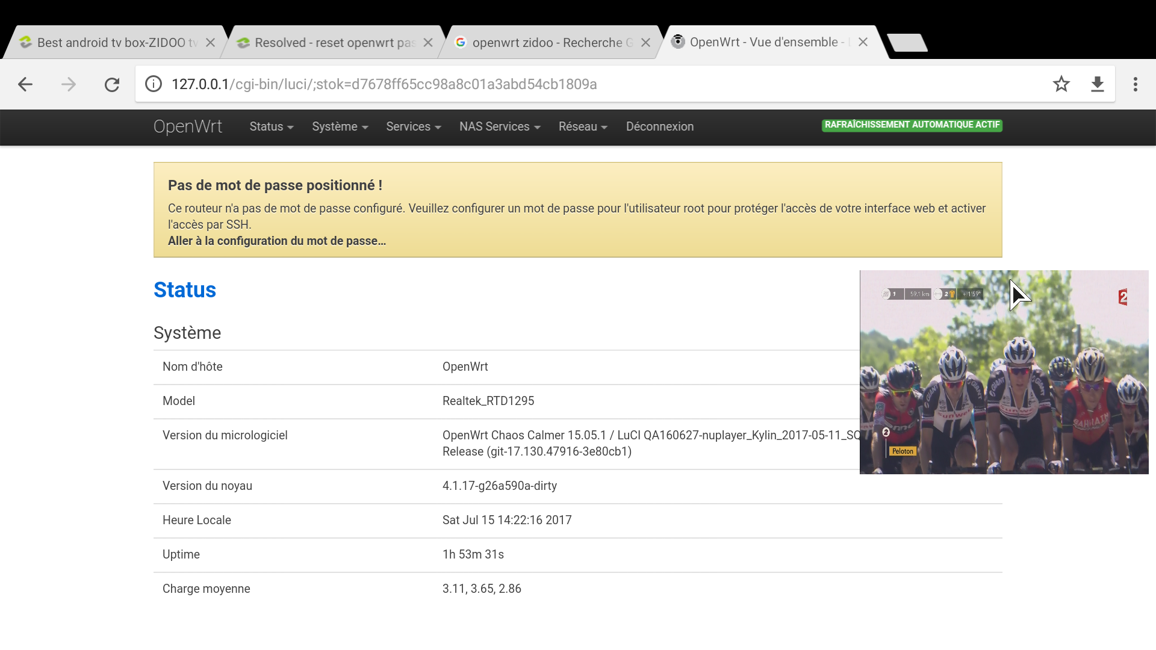Viewport: 1156px width, 650px height.
Task: Click the browser forward arrow
Action: (x=69, y=84)
